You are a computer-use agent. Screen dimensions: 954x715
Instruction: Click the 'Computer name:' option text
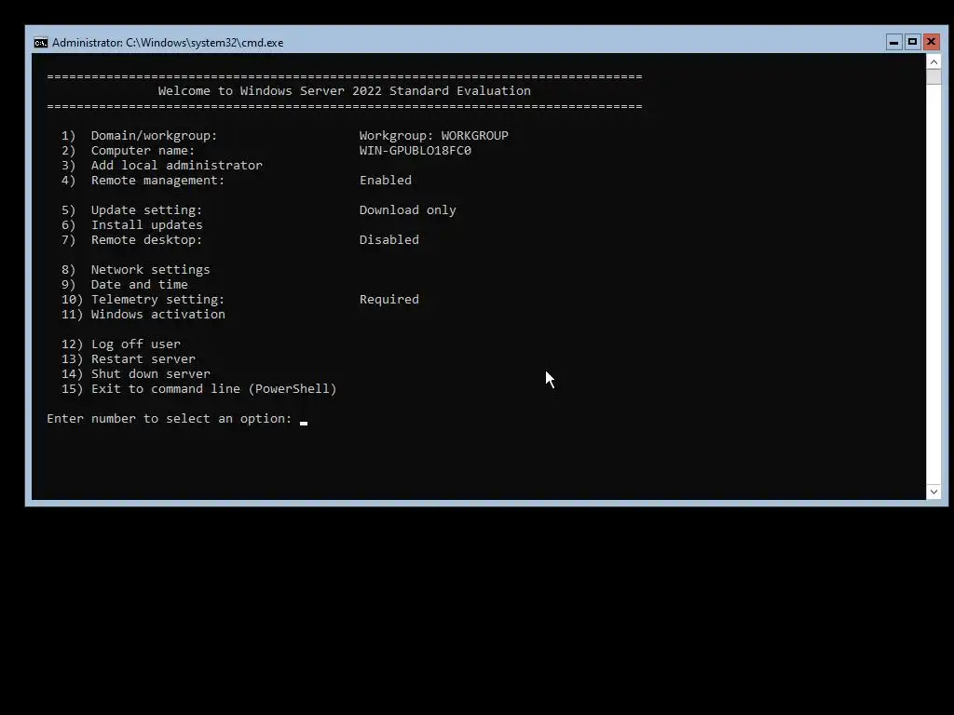pos(143,150)
